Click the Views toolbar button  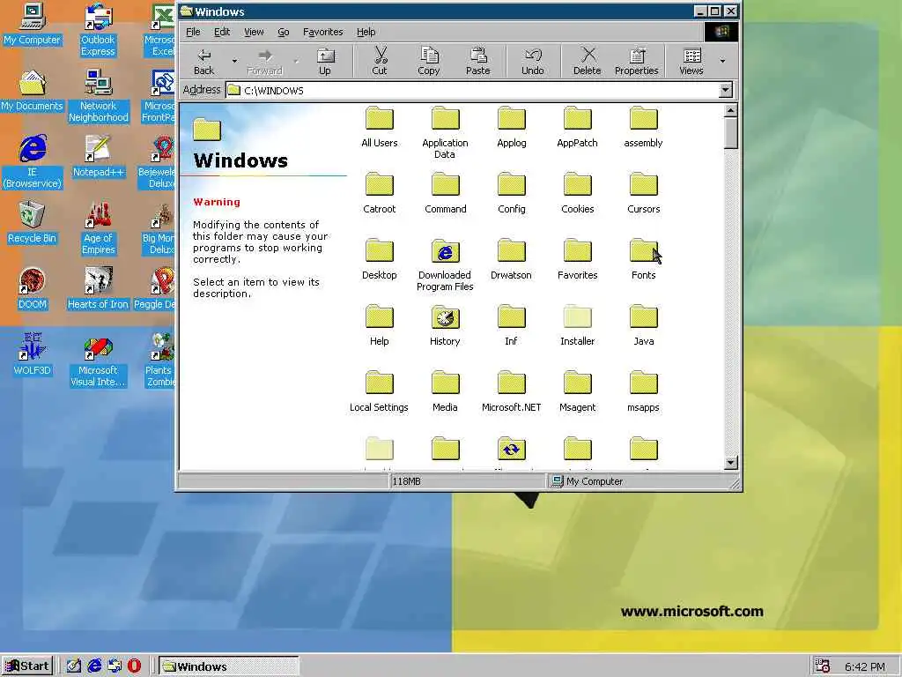tap(691, 62)
